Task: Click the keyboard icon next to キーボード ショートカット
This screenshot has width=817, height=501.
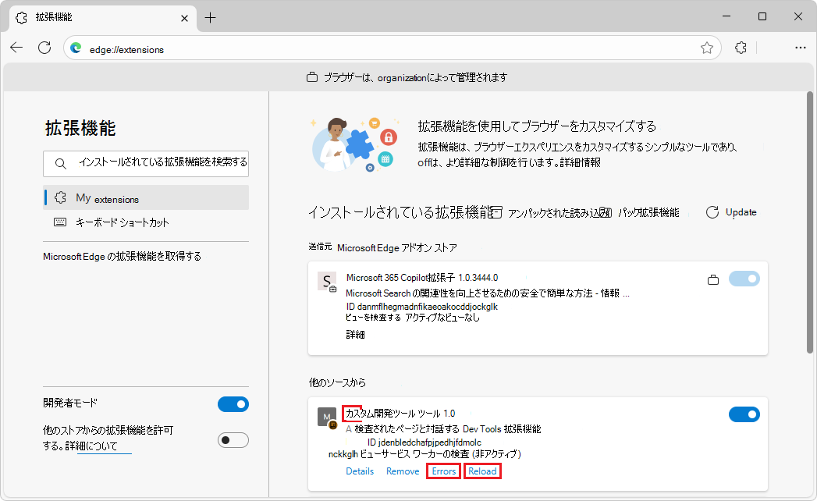Action: pyautogui.click(x=60, y=222)
